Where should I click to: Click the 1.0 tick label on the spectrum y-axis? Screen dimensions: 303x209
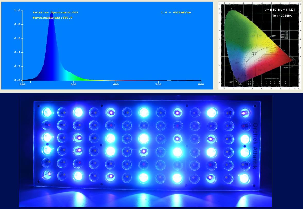tap(17, 11)
